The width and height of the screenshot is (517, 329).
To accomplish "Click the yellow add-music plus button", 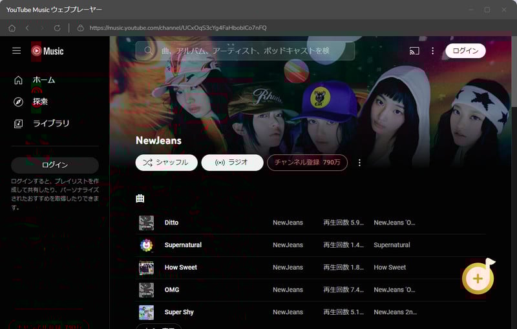I will point(478,279).
